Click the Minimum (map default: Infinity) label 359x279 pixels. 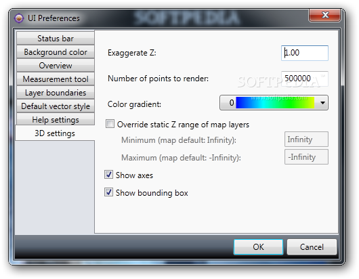(x=179, y=140)
